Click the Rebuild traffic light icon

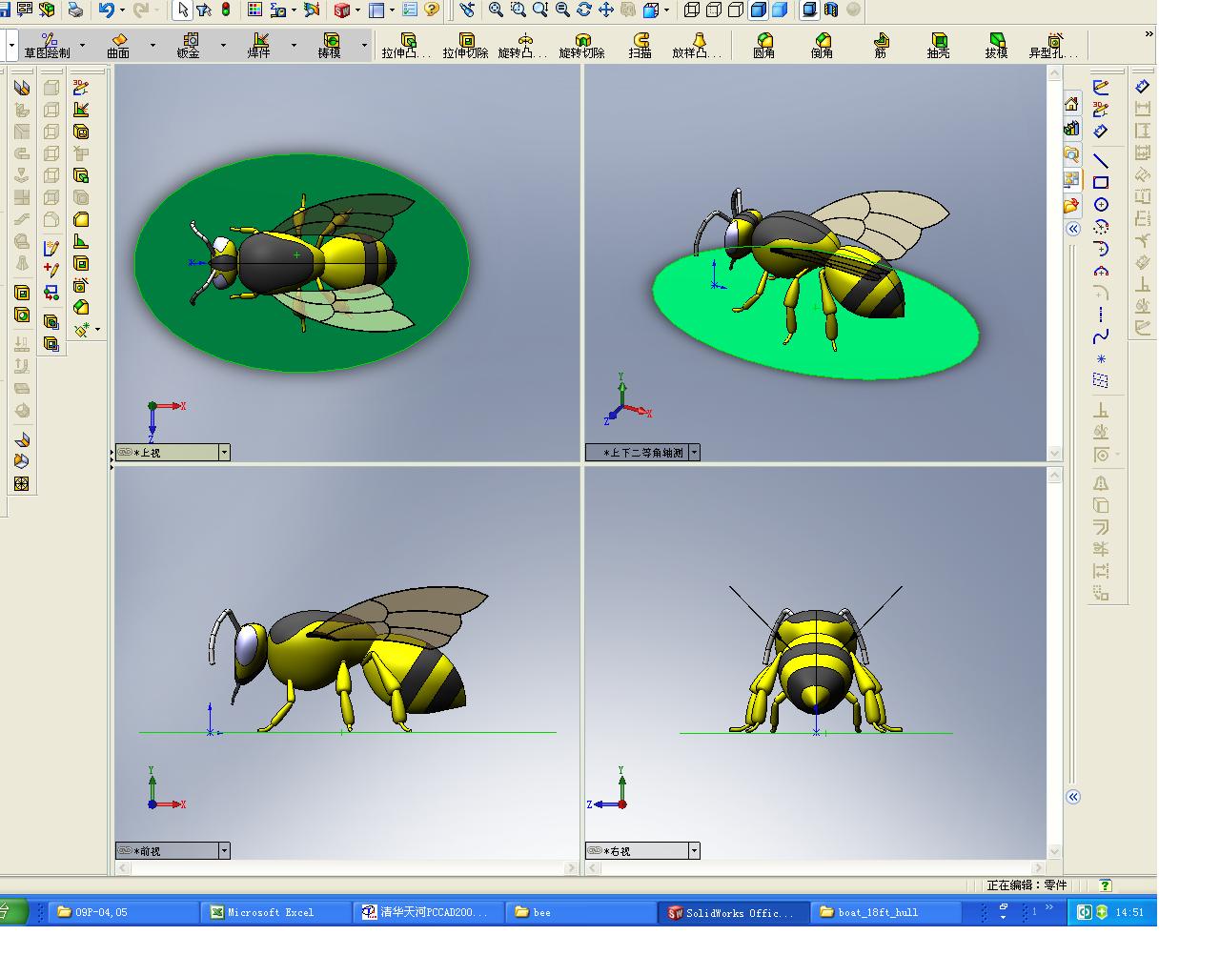click(x=226, y=10)
